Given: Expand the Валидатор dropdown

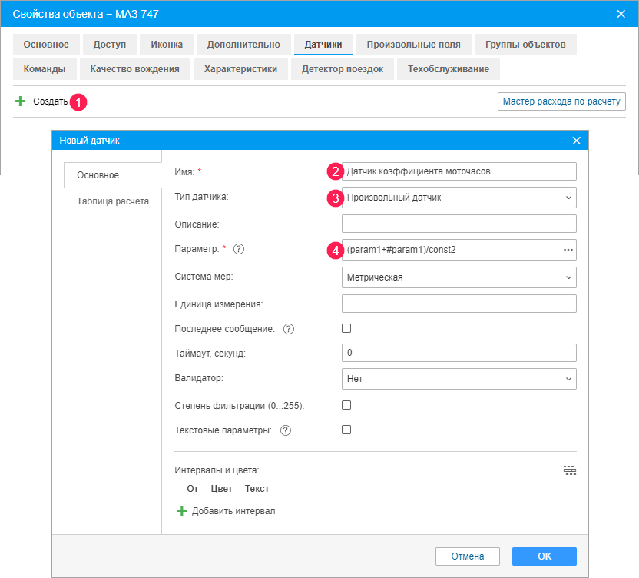Looking at the screenshot, I should coord(459,379).
